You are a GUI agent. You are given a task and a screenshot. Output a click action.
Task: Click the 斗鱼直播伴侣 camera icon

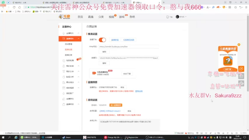coord(94,73)
